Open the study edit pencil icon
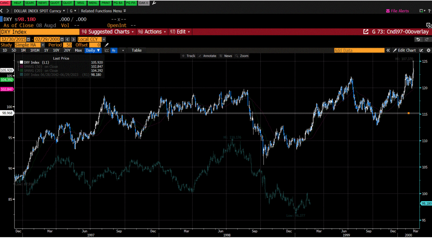 tap(106, 45)
